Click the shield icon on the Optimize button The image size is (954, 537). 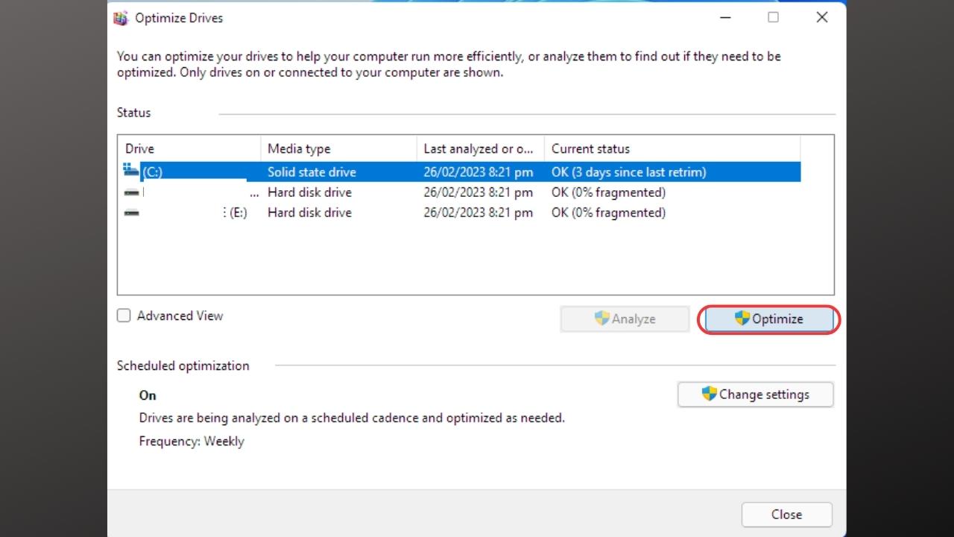(741, 318)
